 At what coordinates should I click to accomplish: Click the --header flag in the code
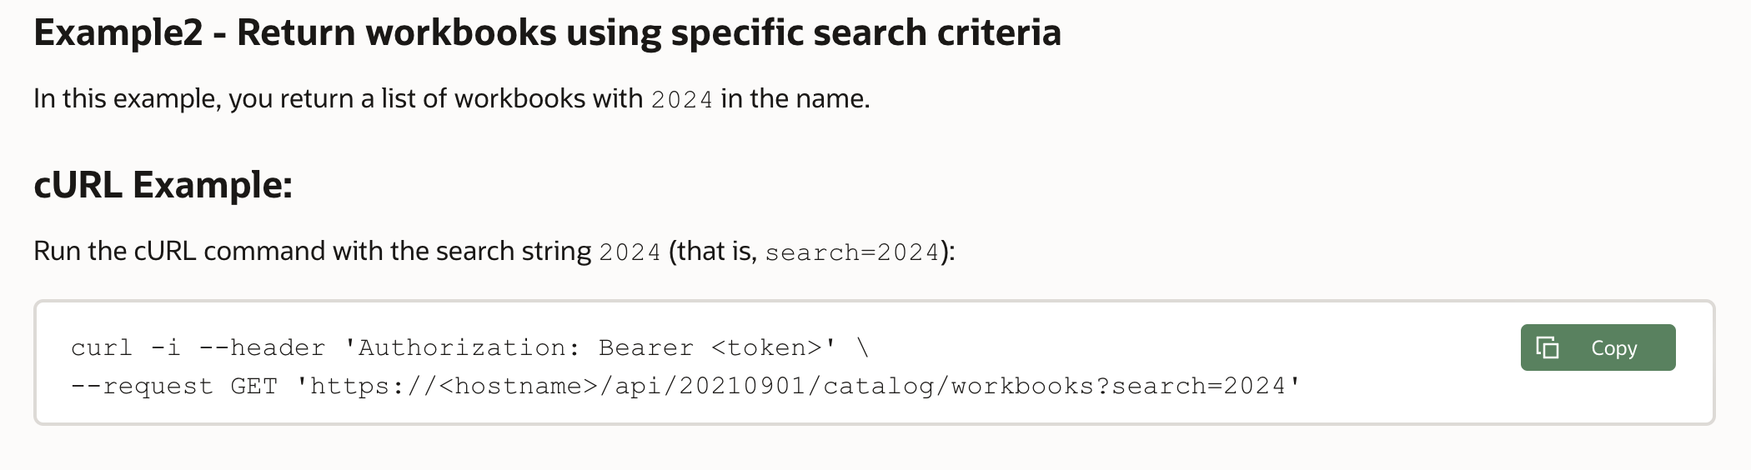[x=262, y=347]
